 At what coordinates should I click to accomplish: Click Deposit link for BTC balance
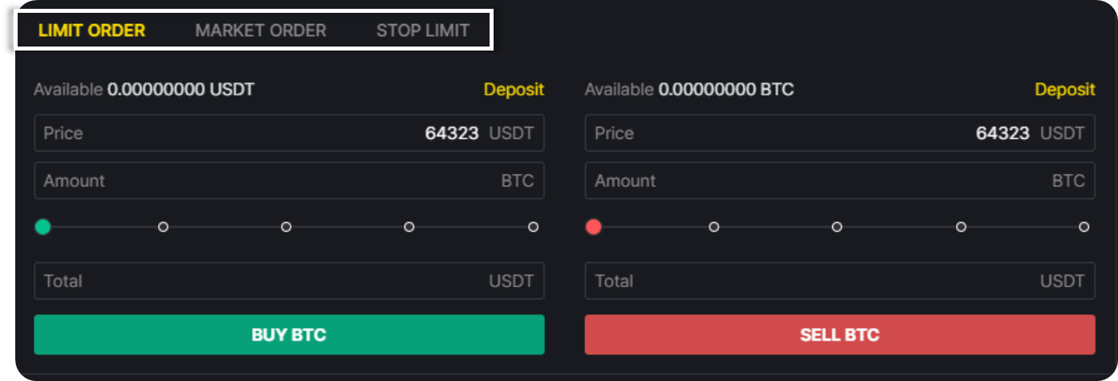(x=1065, y=89)
